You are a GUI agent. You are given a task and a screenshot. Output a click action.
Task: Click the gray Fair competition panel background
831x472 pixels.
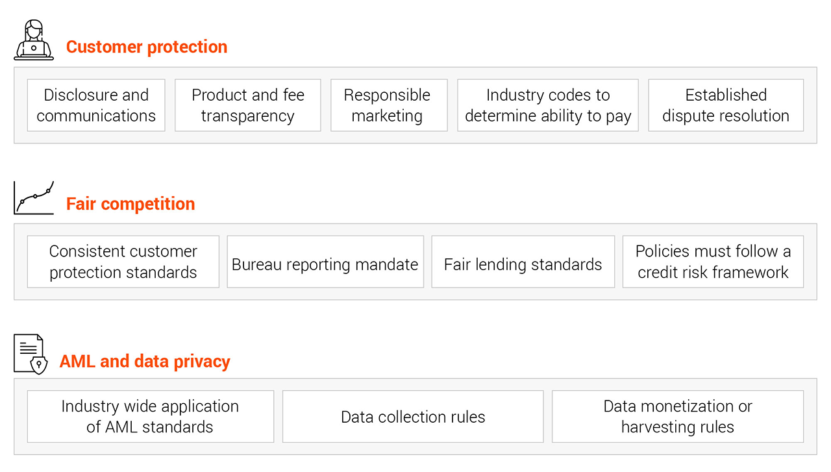(x=415, y=294)
